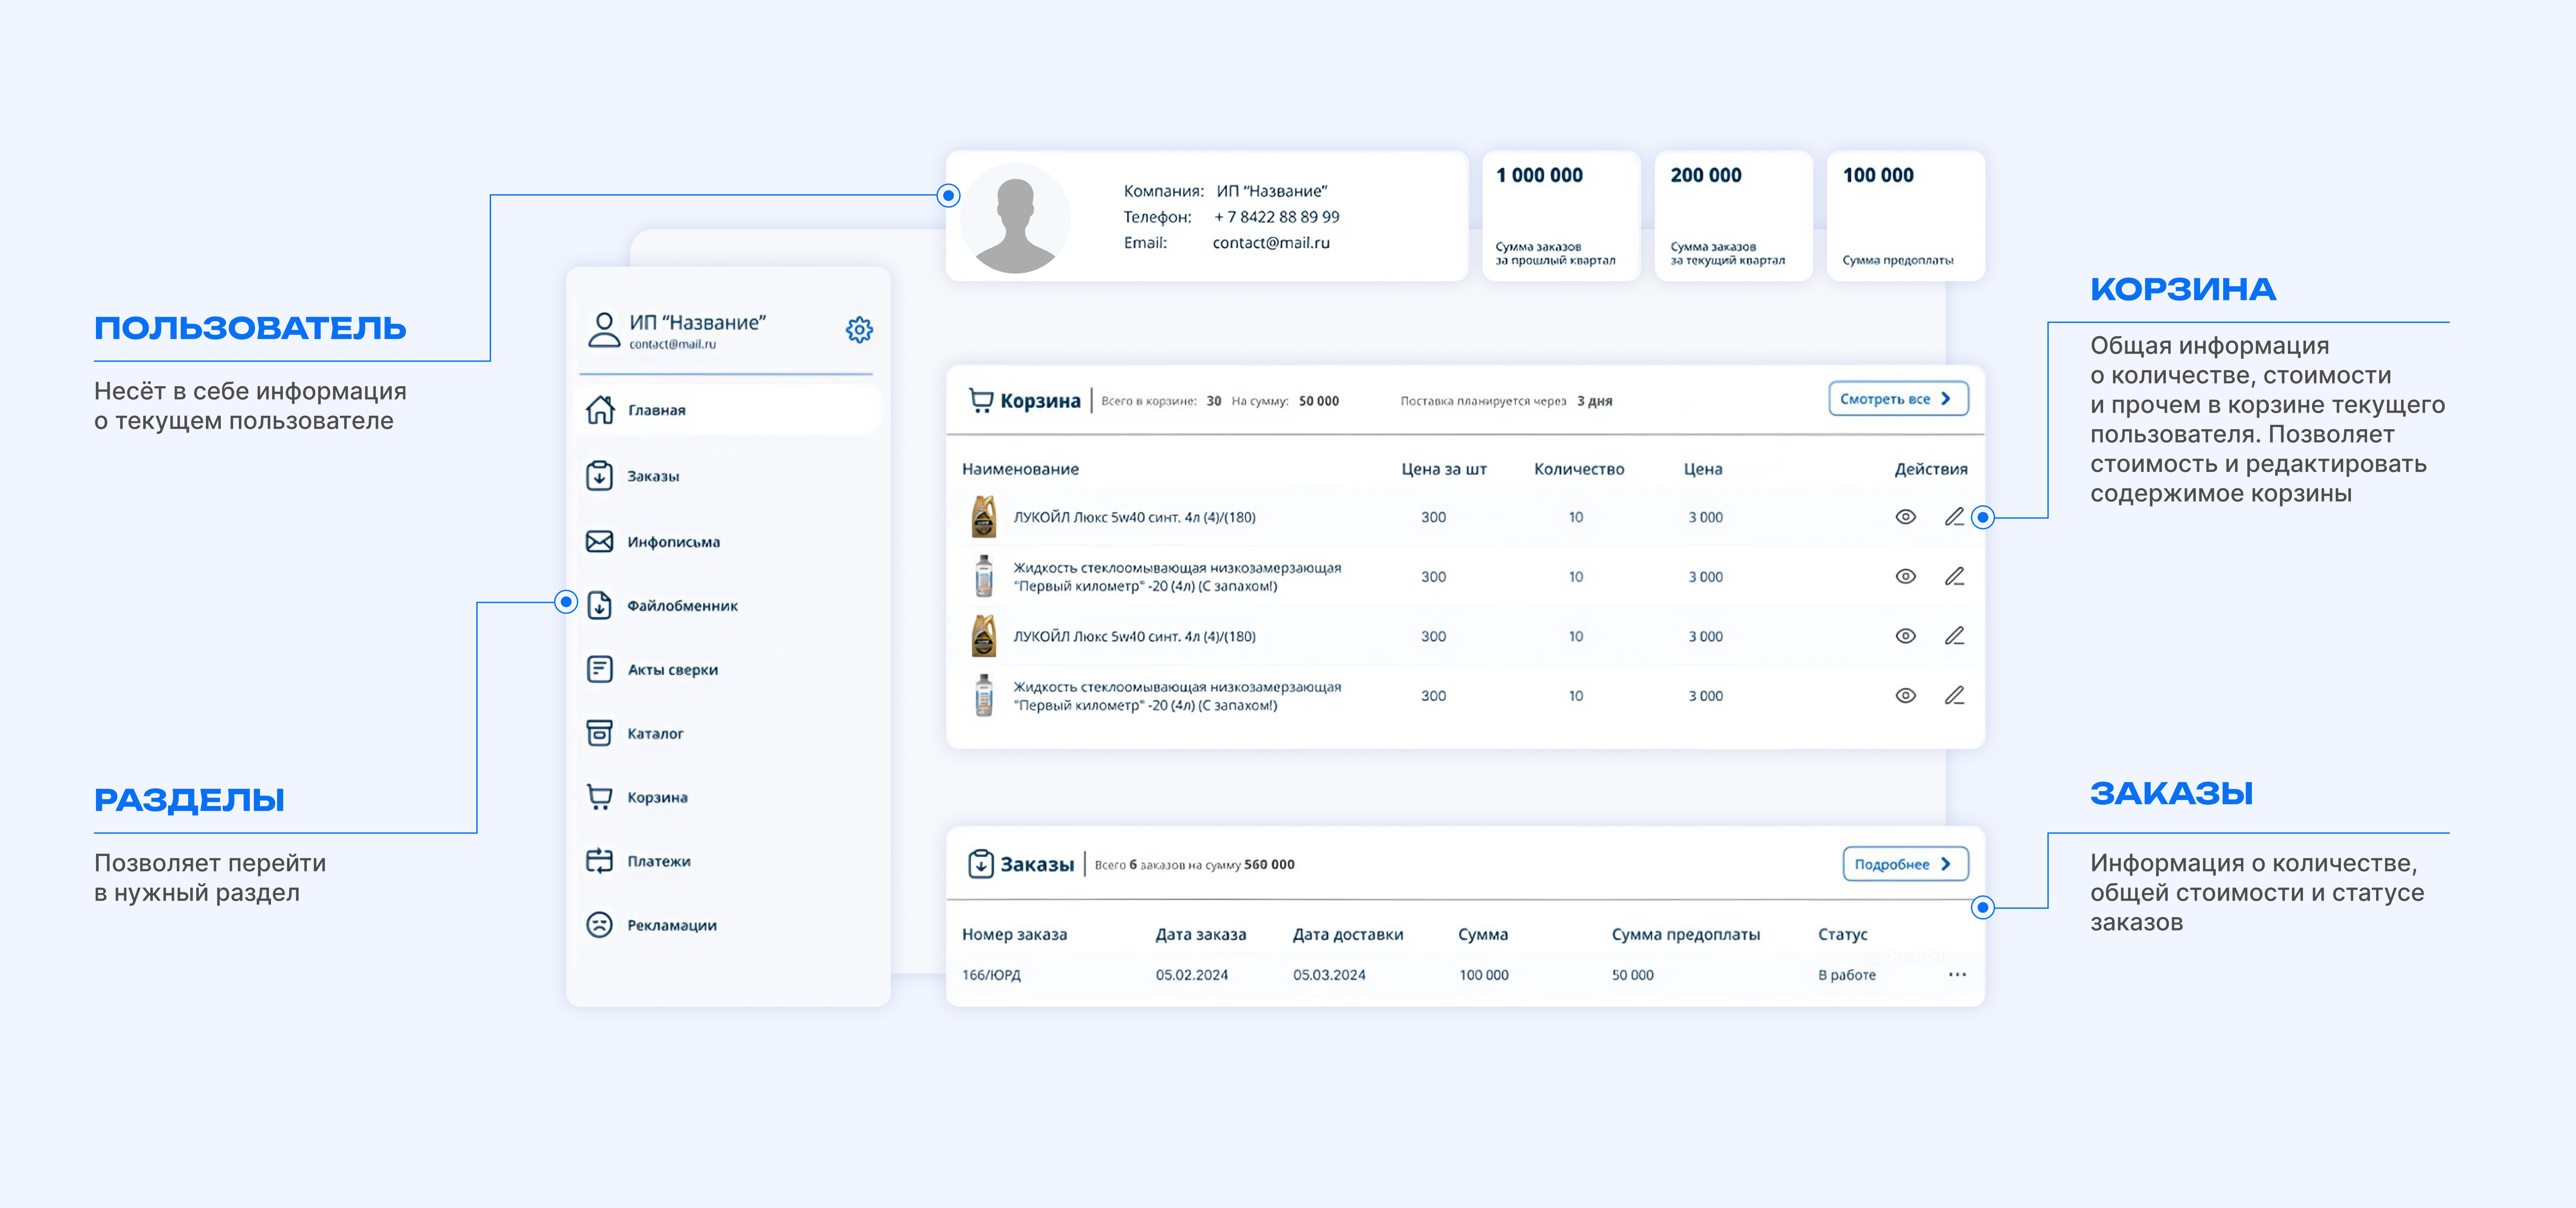Click the Платежи sidebar icon
The width and height of the screenshot is (2576, 1208).
point(599,861)
